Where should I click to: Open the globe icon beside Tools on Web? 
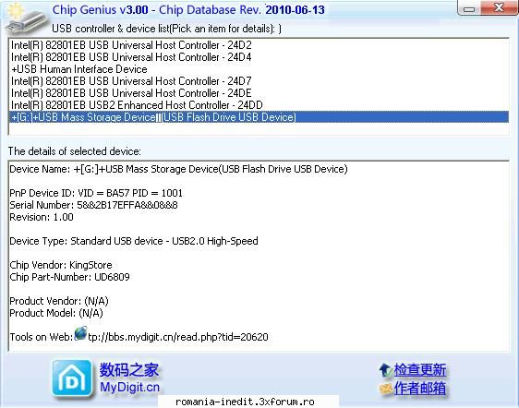tap(80, 333)
